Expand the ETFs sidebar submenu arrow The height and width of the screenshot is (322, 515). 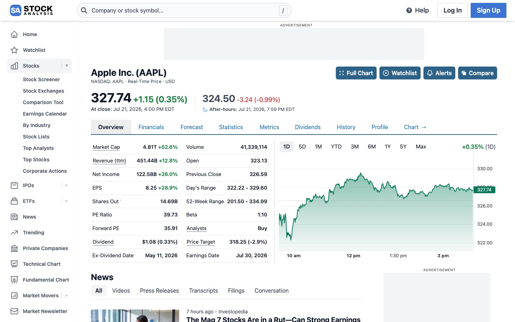pyautogui.click(x=67, y=201)
